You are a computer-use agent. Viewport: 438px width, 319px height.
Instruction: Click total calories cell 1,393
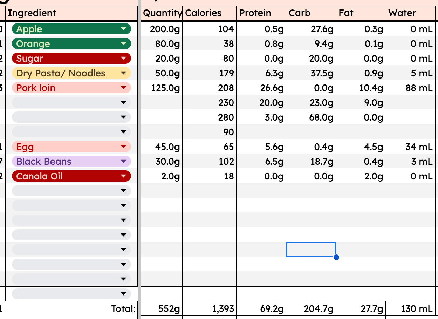(210, 309)
